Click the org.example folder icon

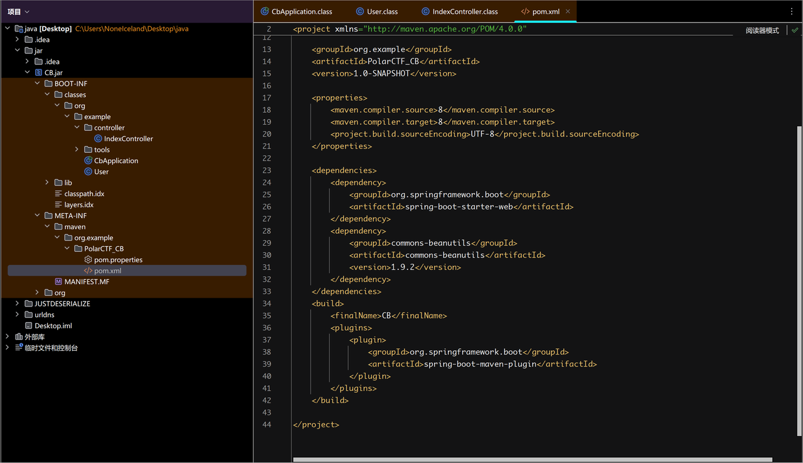68,237
